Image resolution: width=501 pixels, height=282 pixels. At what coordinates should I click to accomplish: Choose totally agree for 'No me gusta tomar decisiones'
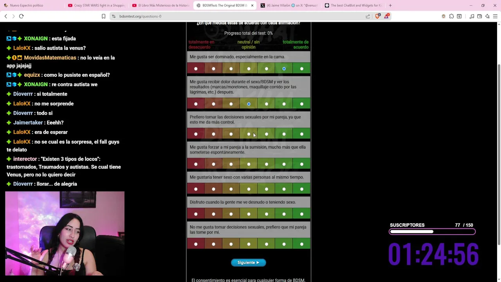(x=301, y=244)
